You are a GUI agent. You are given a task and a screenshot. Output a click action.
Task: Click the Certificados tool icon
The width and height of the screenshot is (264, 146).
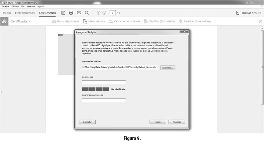(x=4, y=21)
